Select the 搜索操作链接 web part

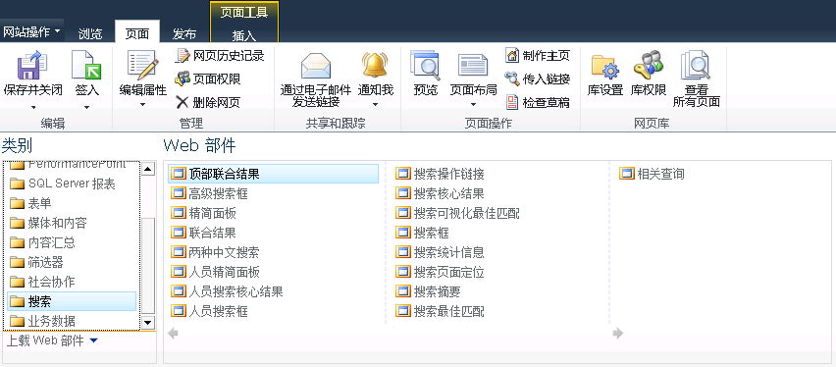(440, 174)
